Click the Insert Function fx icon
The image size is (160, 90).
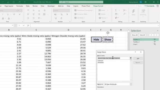click(x=28, y=25)
